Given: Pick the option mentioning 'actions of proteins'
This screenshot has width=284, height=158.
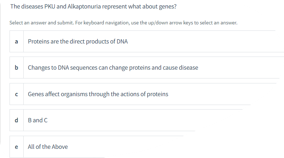Looking at the screenshot, I should [x=130, y=94].
